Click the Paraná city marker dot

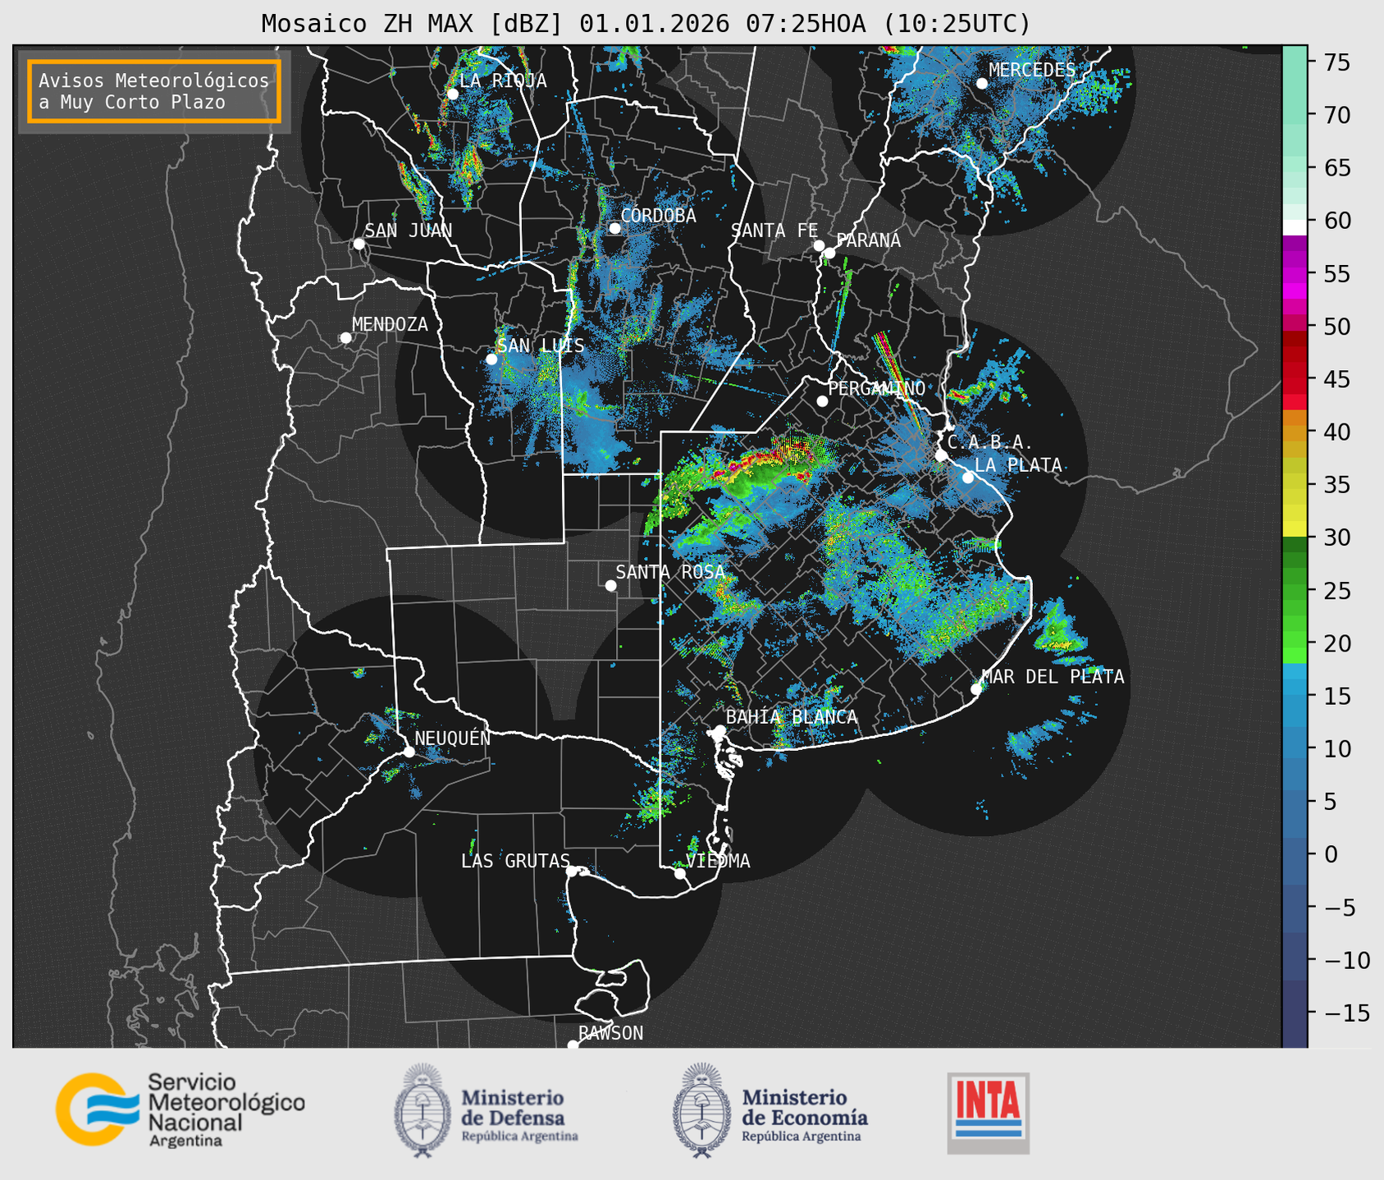[x=829, y=253]
